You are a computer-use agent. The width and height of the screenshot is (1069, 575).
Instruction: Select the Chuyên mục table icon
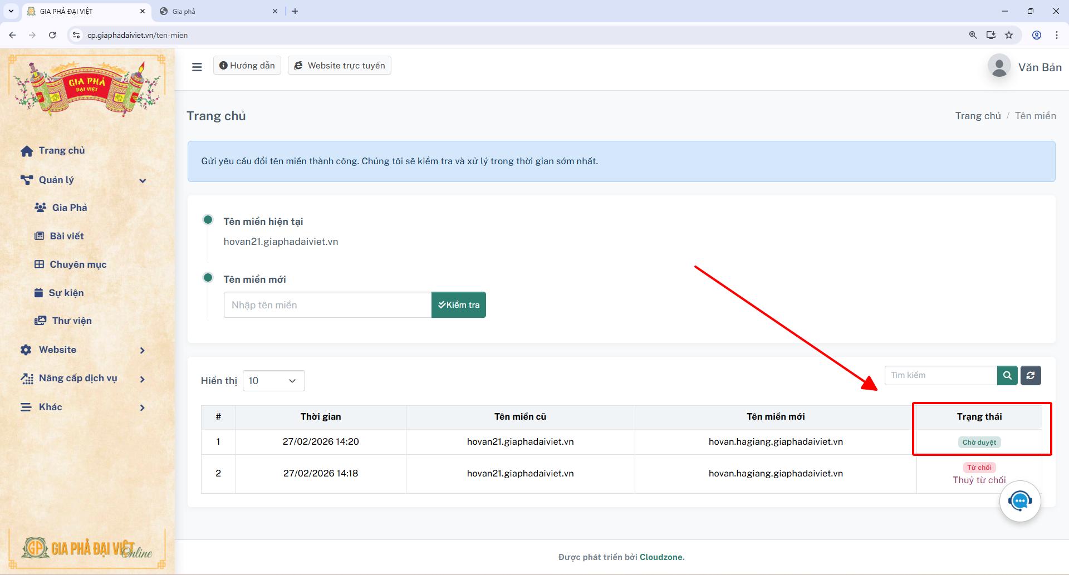click(38, 264)
